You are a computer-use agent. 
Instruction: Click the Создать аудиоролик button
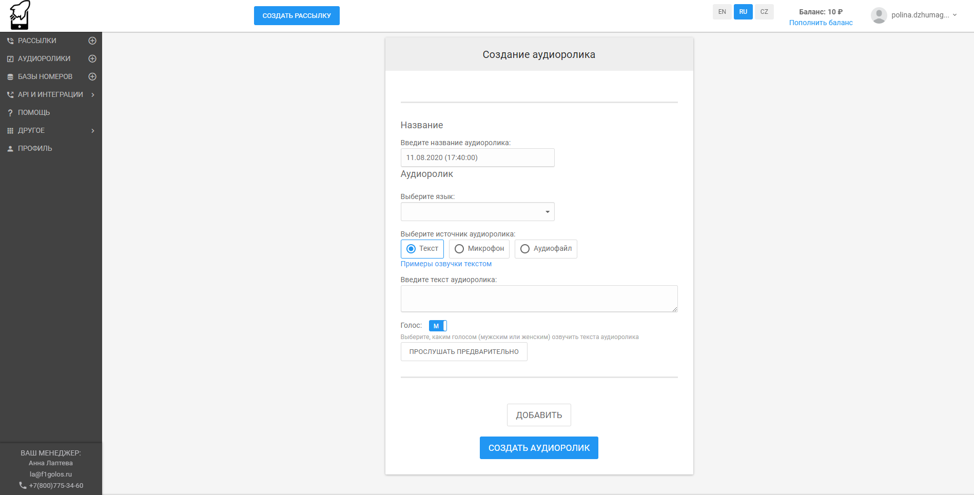(539, 448)
